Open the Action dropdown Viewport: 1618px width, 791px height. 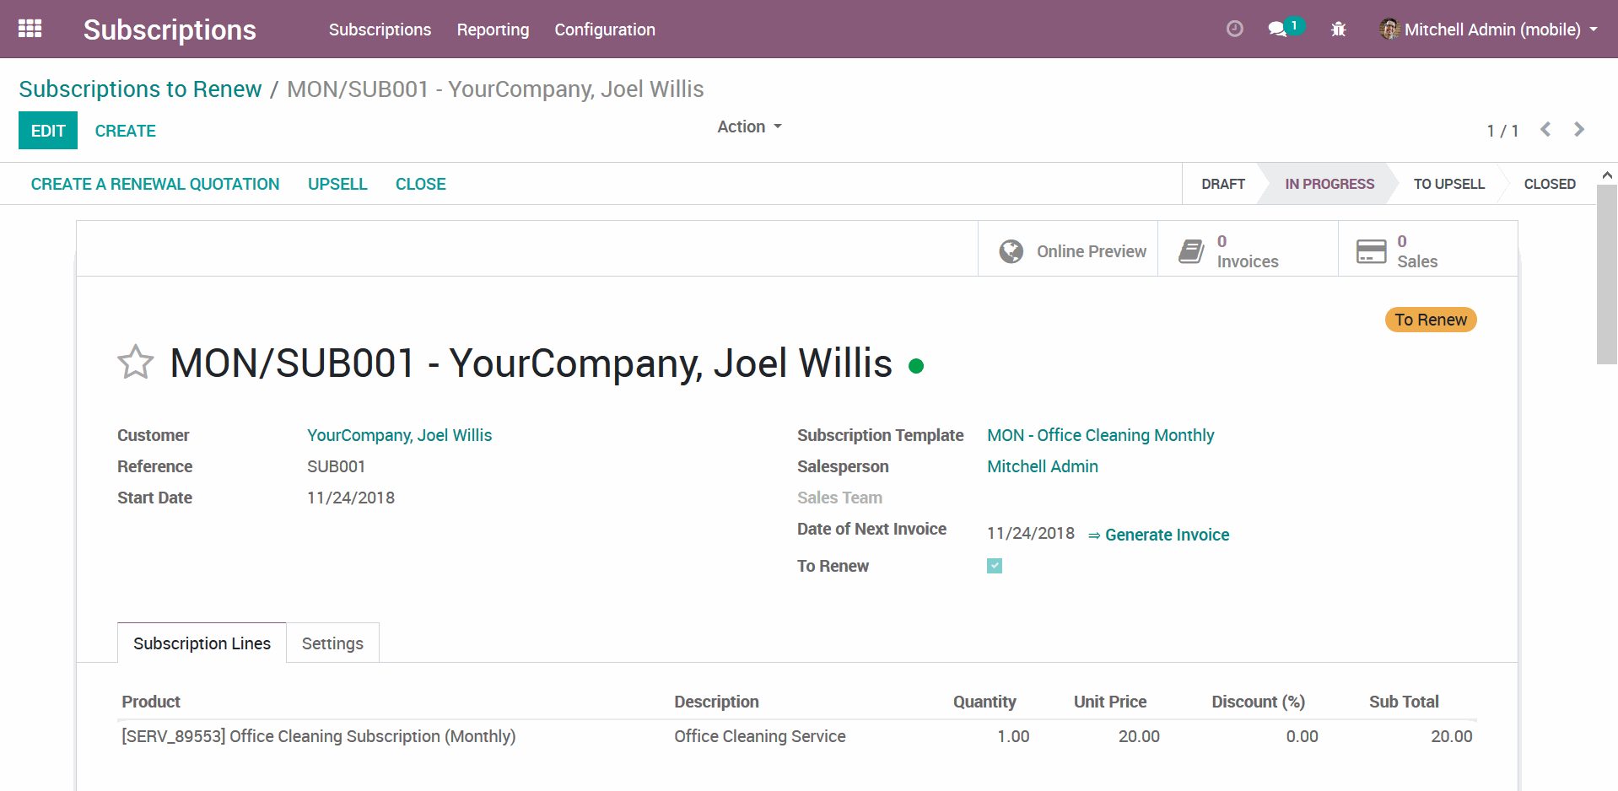[x=747, y=126]
